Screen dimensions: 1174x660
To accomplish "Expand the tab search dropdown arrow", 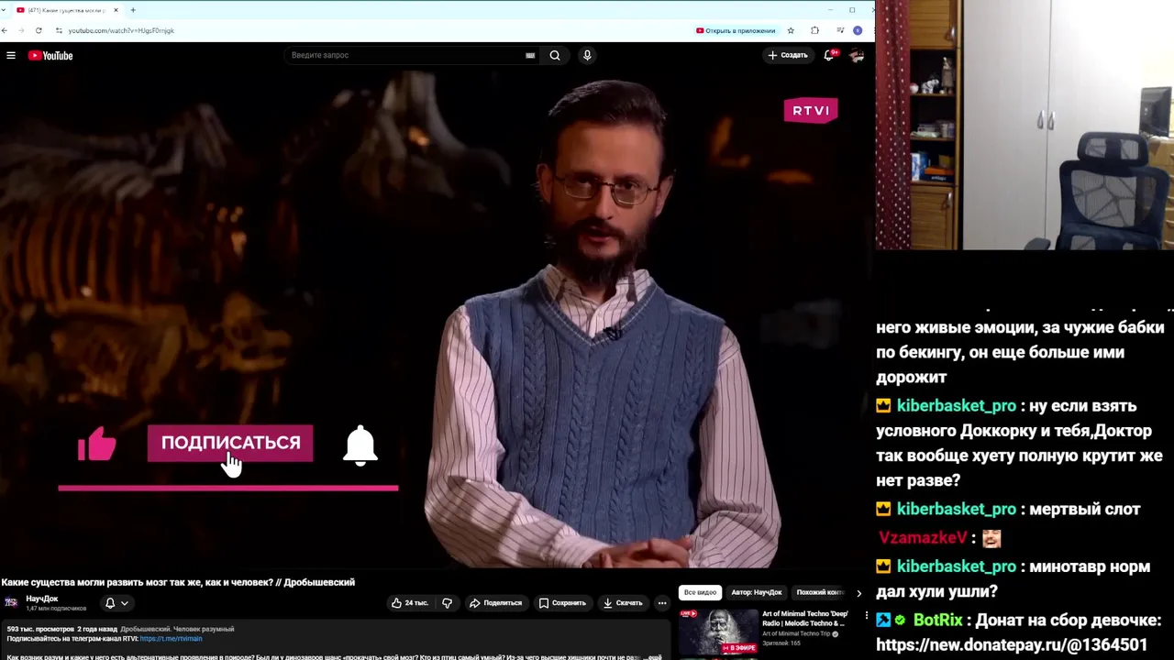I will click(x=4, y=10).
